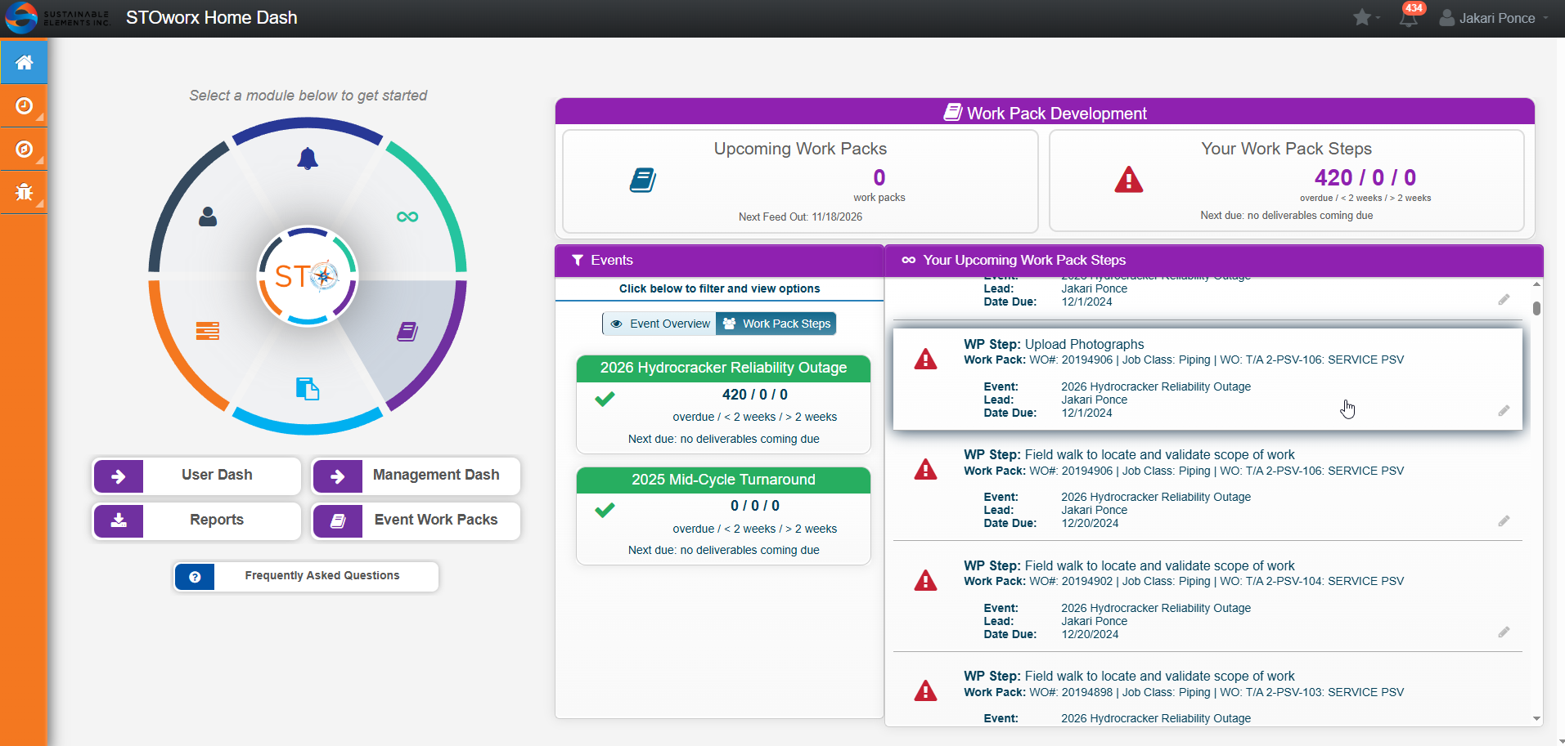Open the bug report sidebar icon
The image size is (1565, 746).
click(x=24, y=192)
